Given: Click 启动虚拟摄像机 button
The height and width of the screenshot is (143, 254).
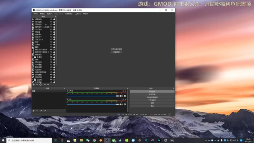Looking at the screenshot, I should [152, 98].
